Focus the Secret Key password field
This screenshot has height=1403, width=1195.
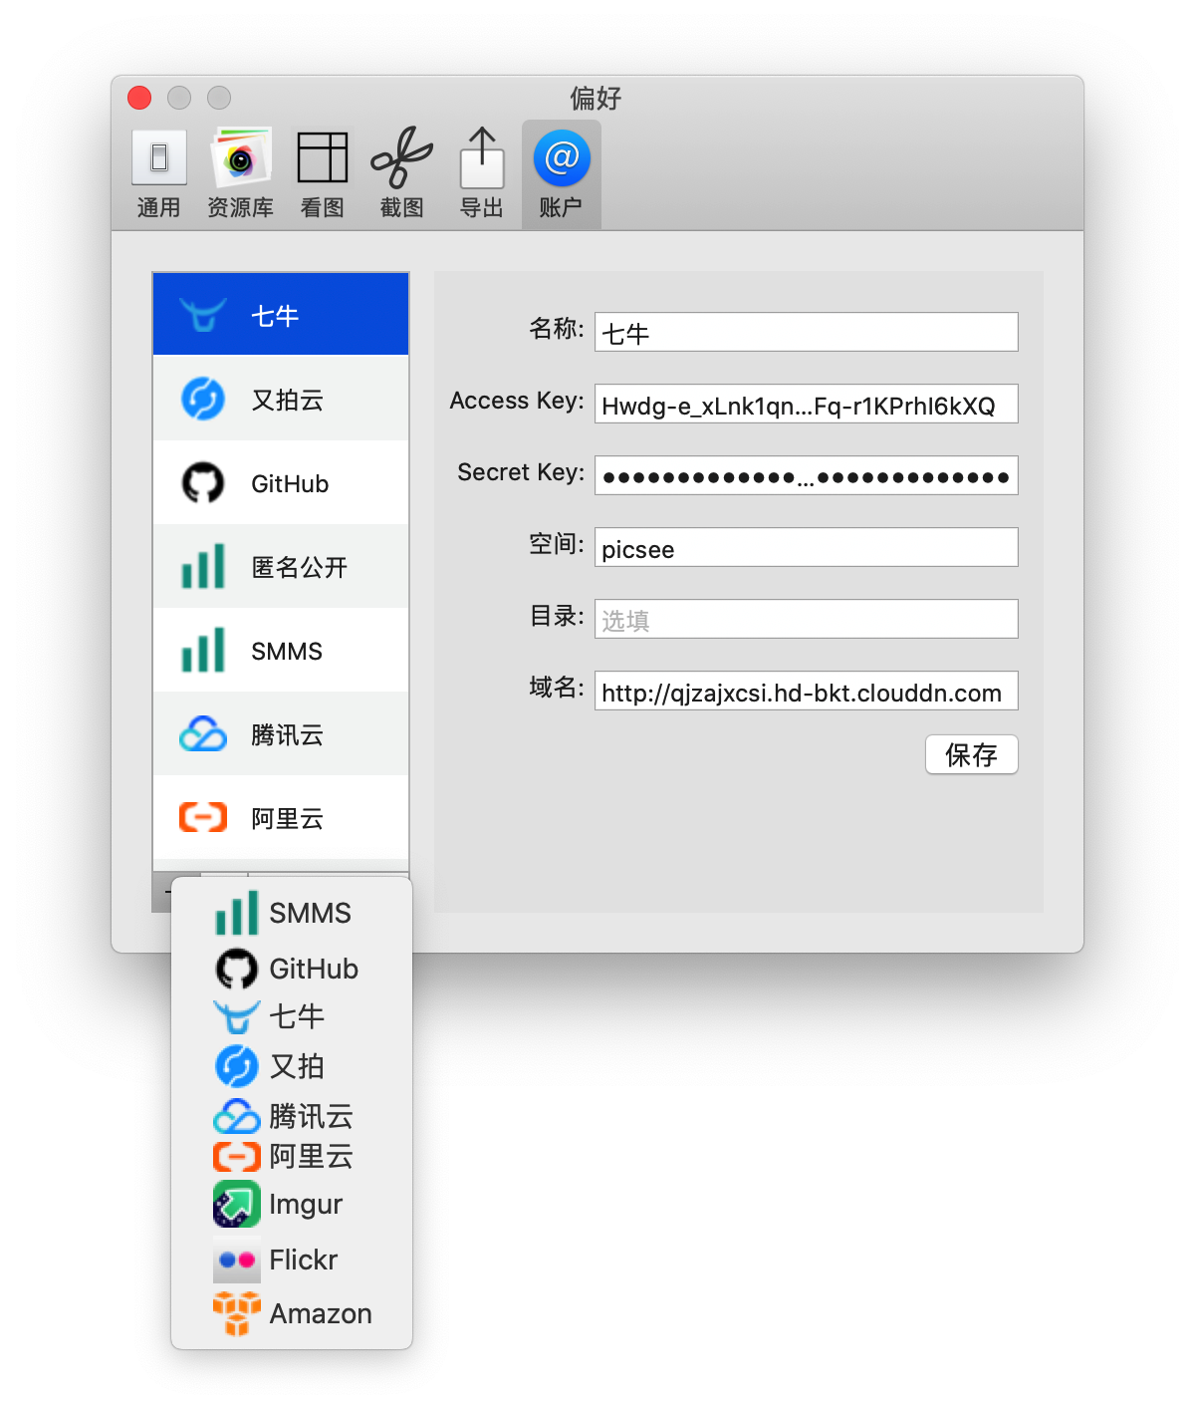click(806, 475)
